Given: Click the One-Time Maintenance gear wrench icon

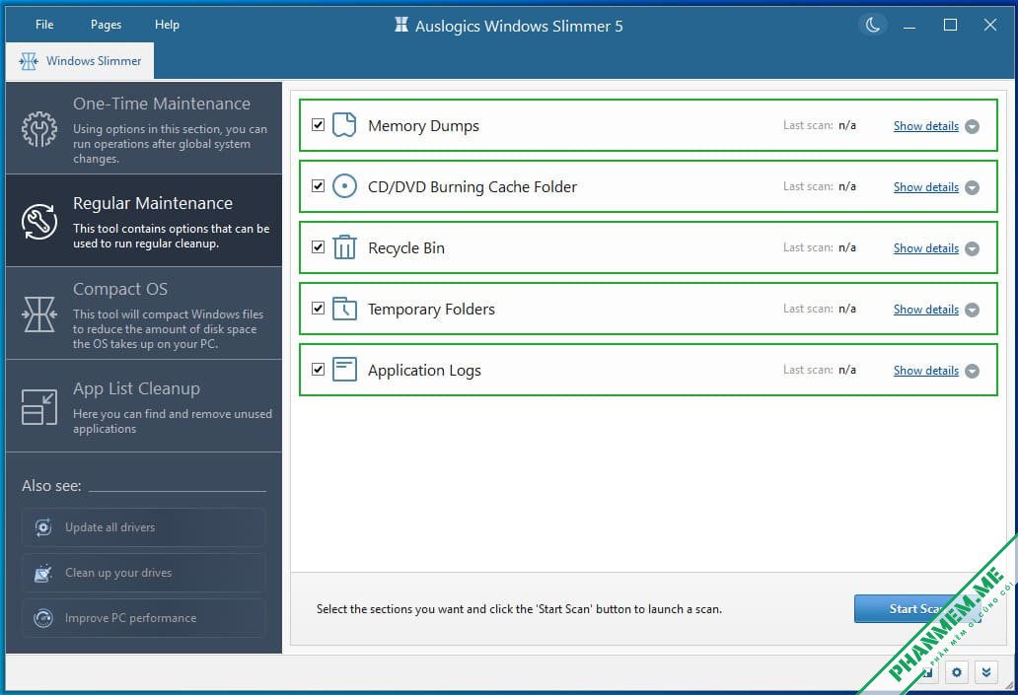Looking at the screenshot, I should (x=38, y=128).
